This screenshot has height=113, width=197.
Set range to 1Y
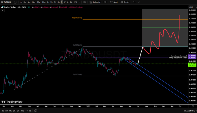tap(27, 111)
